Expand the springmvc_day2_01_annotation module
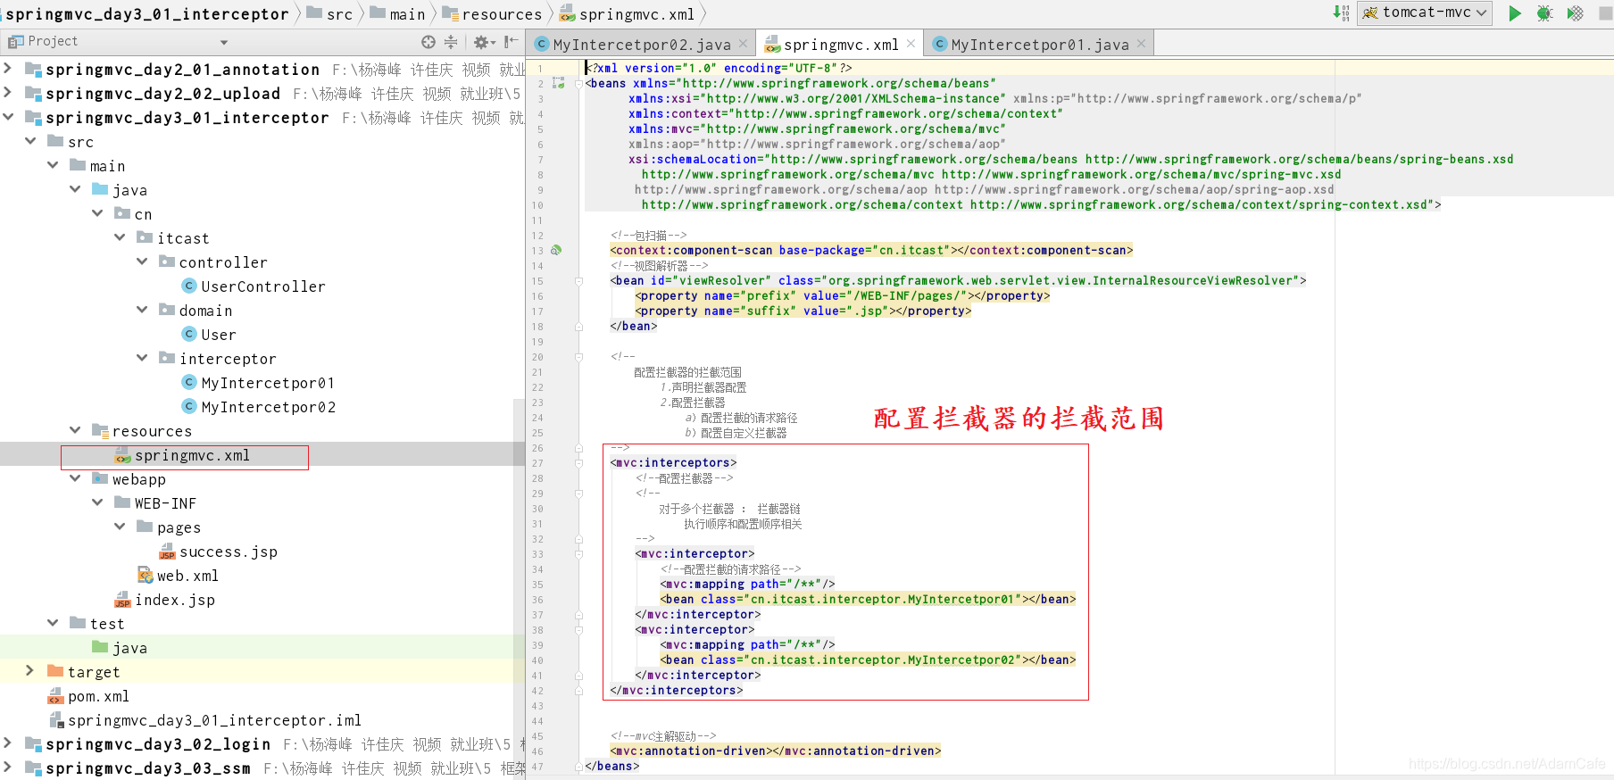Viewport: 1614px width, 780px height. pyautogui.click(x=8, y=69)
